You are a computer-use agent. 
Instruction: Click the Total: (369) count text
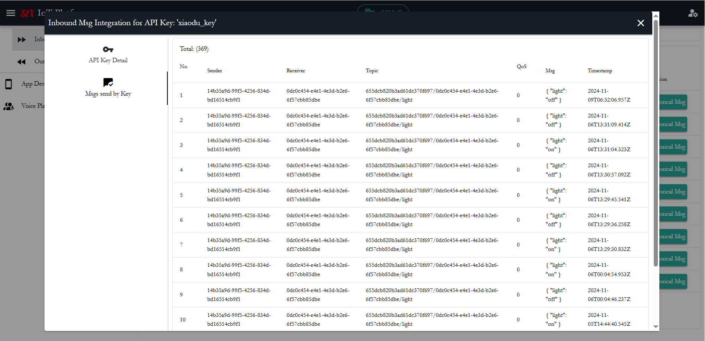tap(194, 49)
